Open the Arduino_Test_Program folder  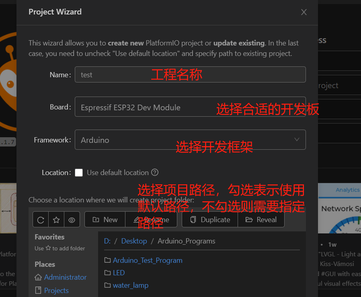tap(148, 260)
